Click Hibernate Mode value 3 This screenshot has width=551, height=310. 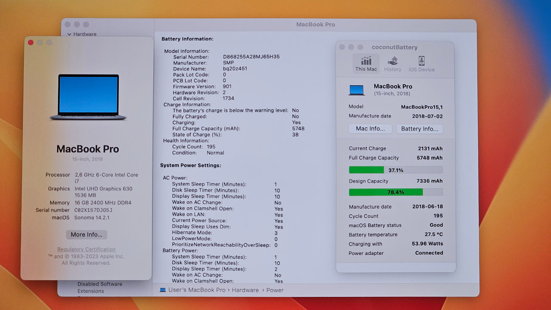(x=276, y=233)
